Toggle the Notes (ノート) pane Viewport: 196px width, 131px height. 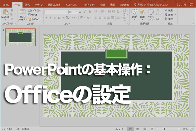[120, 129]
